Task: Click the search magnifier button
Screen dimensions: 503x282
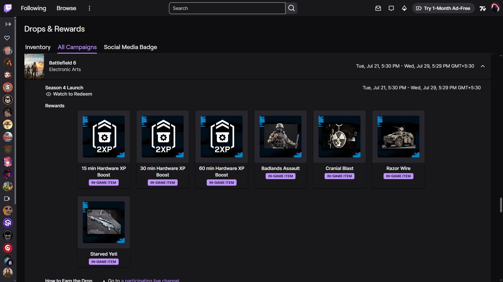Action: [x=291, y=8]
